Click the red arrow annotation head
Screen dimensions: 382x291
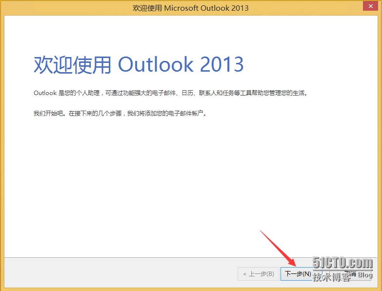click(293, 264)
